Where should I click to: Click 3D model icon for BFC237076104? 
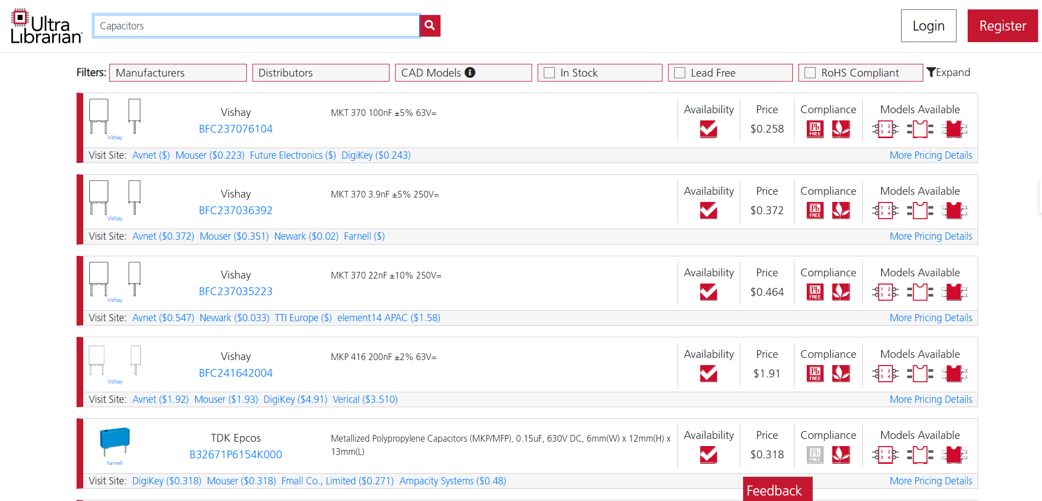[x=955, y=129]
